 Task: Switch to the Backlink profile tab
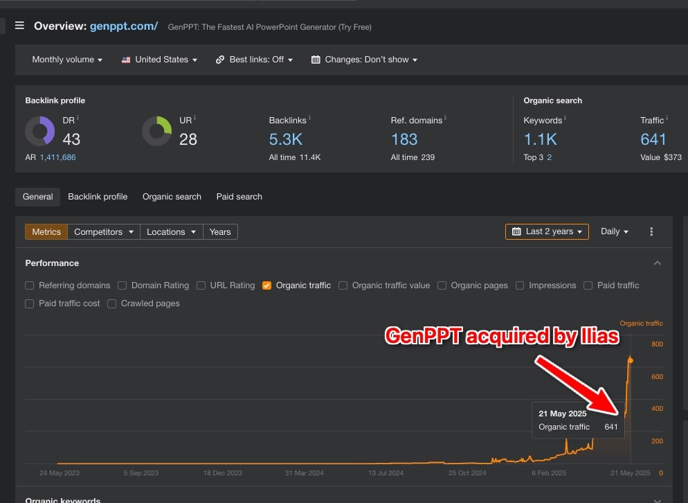pos(97,197)
